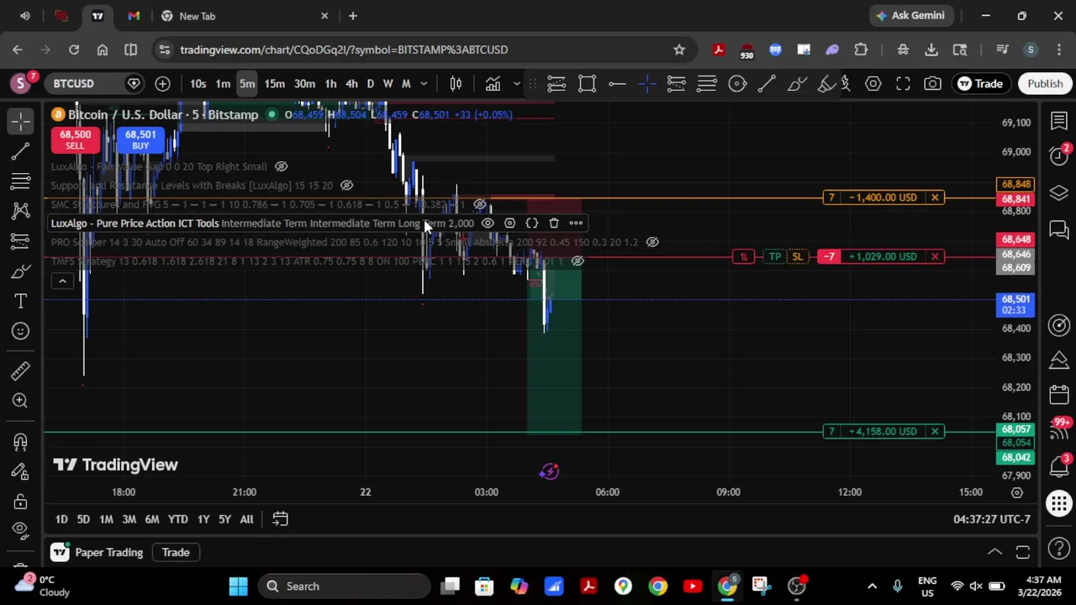Open the Alerts panel in right sidebar
Viewport: 1076px width, 605px height.
(1059, 156)
